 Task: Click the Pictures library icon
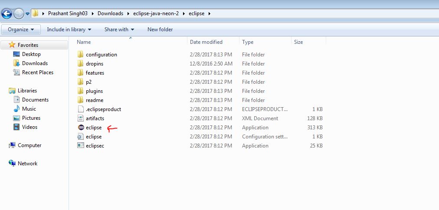[16, 118]
